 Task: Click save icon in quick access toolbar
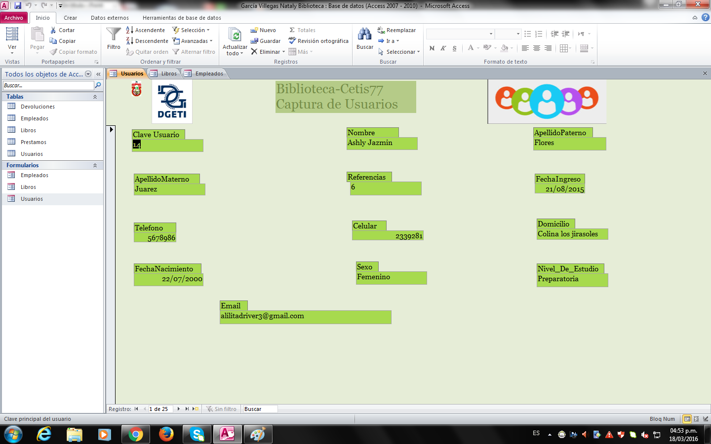click(x=18, y=5)
